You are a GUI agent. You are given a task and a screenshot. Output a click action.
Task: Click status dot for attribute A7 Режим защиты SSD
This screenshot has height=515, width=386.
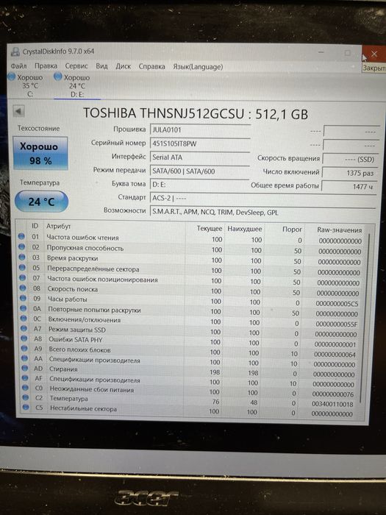[x=24, y=328]
